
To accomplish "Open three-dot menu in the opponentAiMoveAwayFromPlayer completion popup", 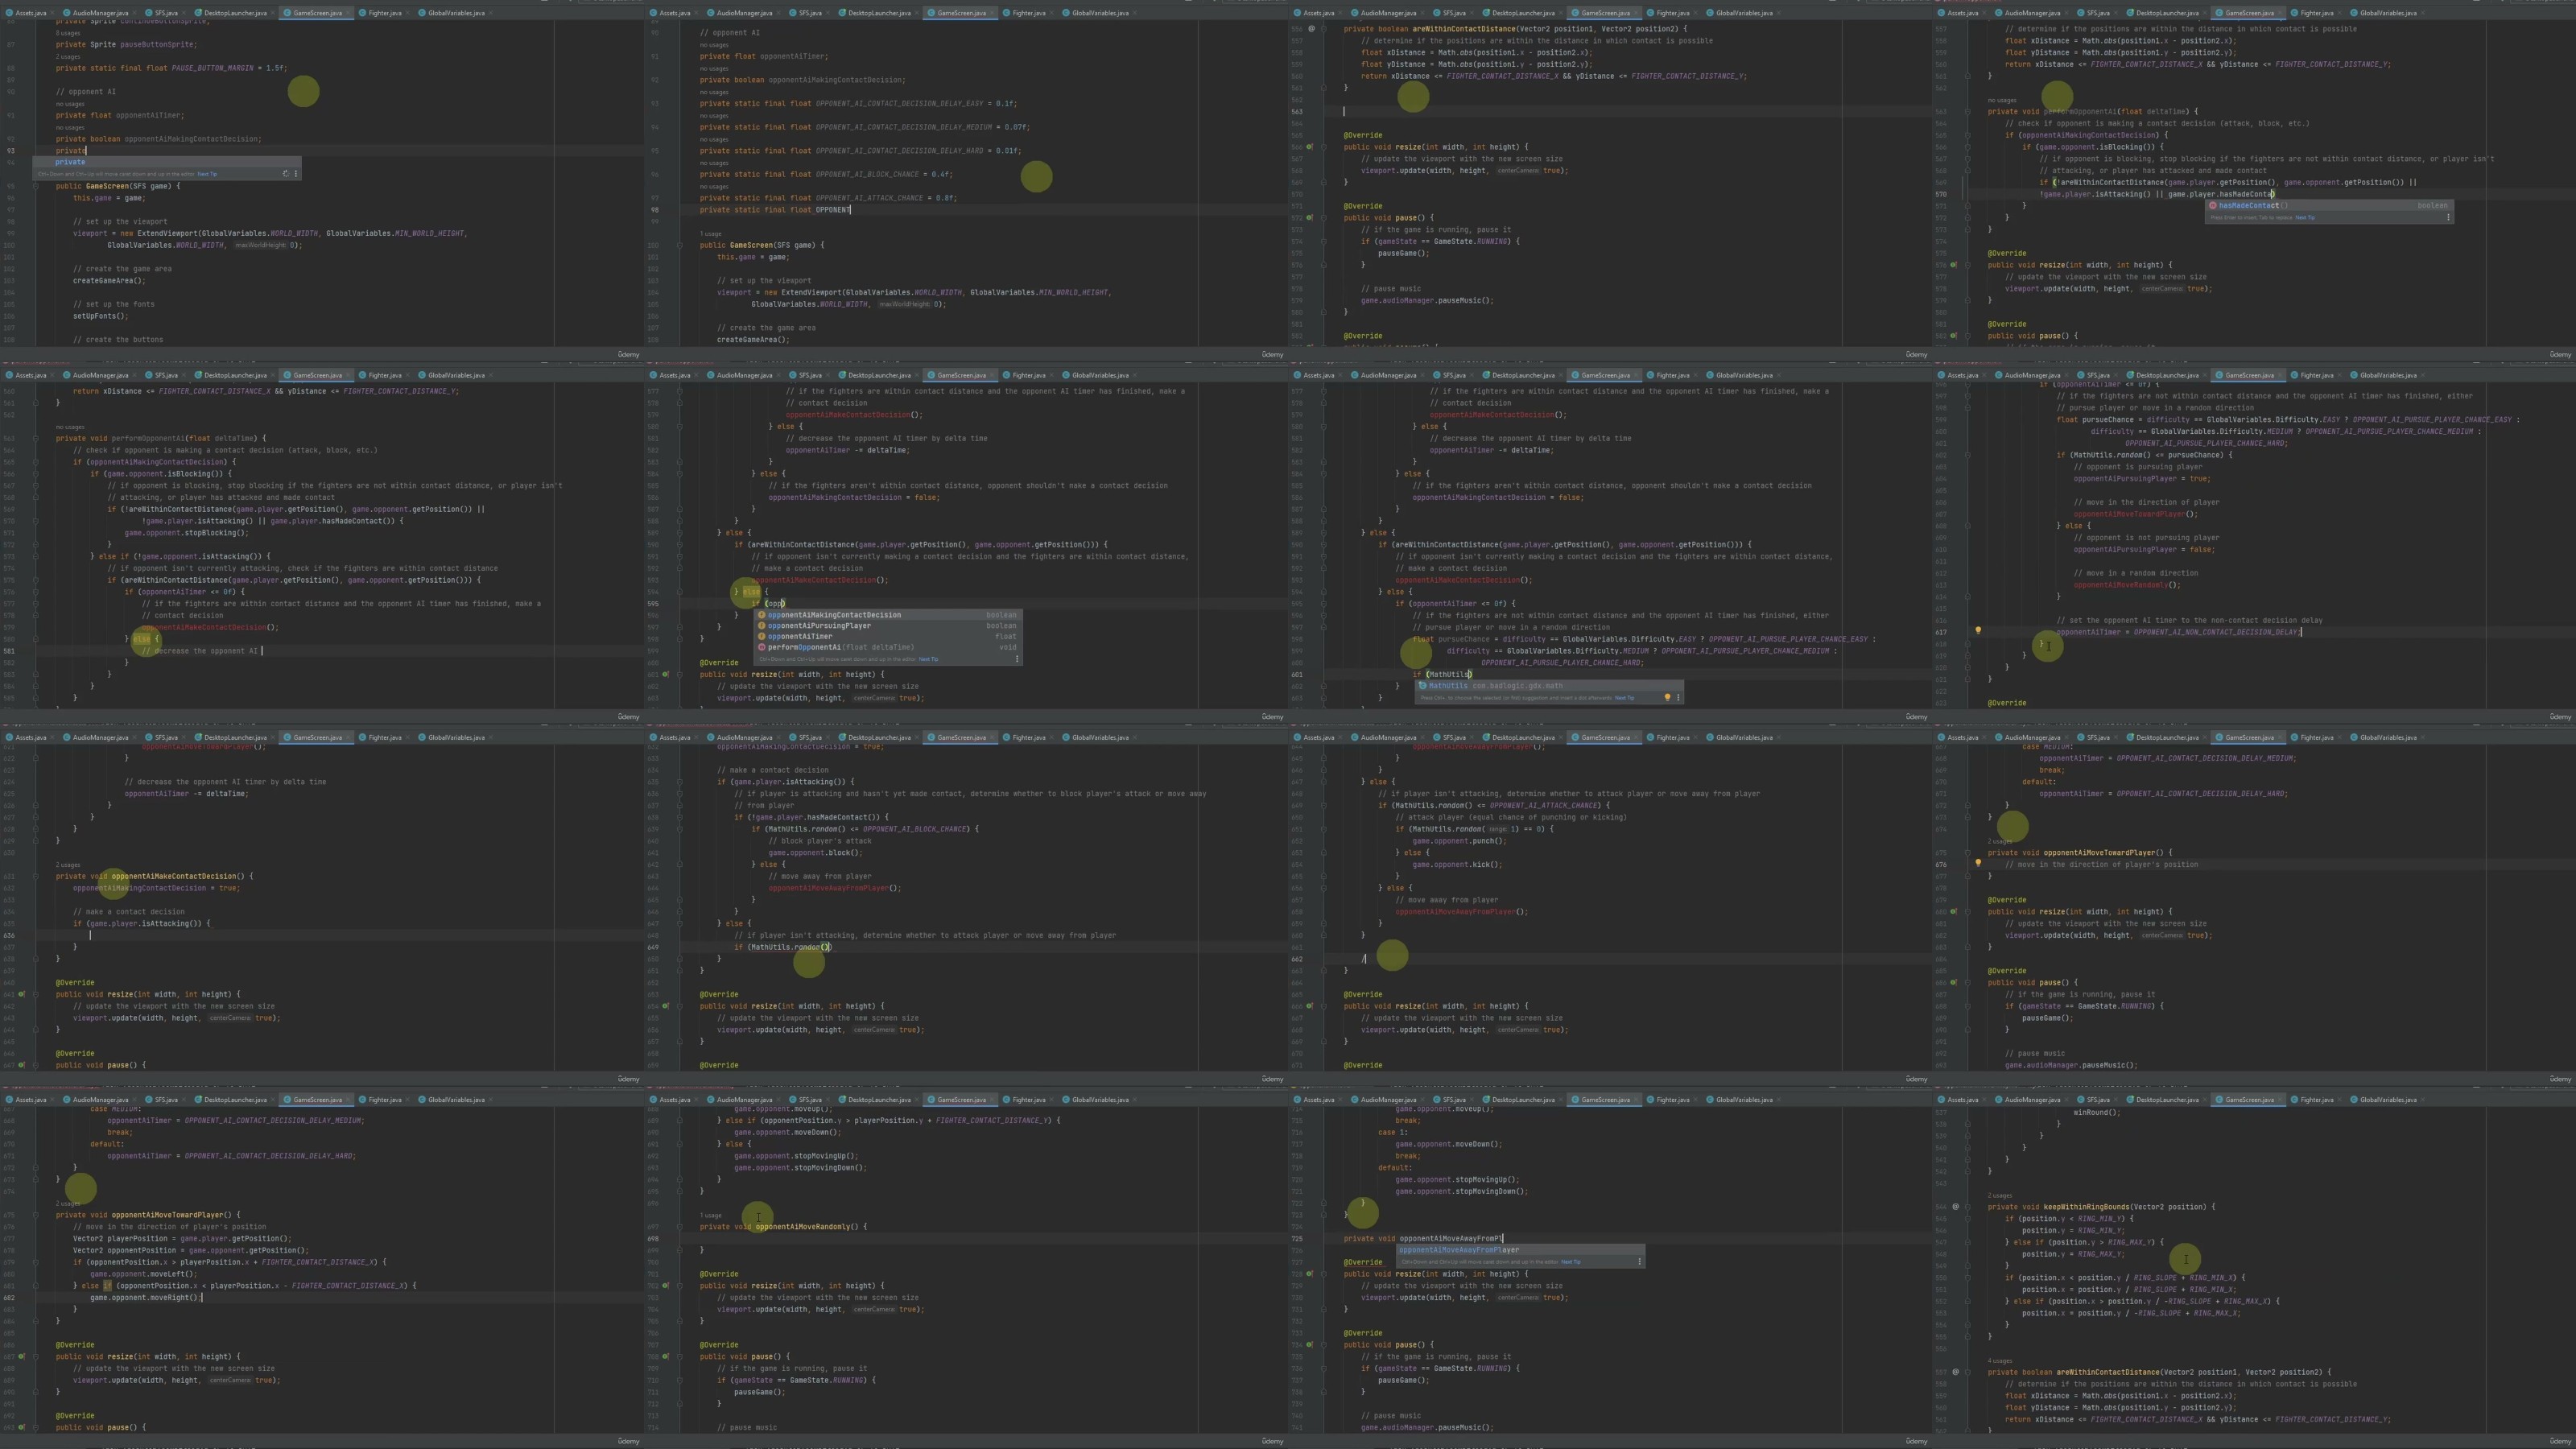I will (x=1639, y=1262).
